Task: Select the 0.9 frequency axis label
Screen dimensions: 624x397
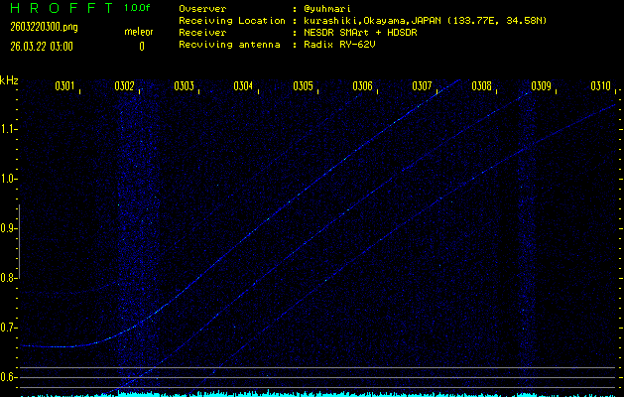Action: pyautogui.click(x=9, y=228)
